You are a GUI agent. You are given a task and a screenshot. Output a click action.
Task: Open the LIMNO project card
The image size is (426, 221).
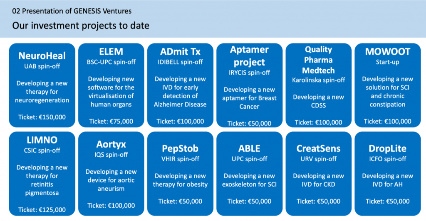(x=42, y=173)
